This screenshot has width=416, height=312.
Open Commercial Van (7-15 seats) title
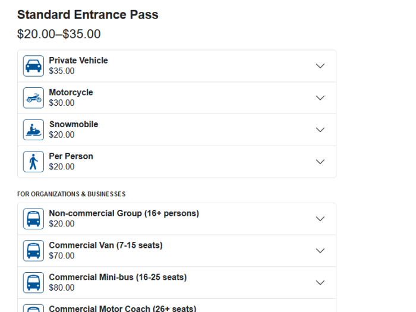[106, 245]
